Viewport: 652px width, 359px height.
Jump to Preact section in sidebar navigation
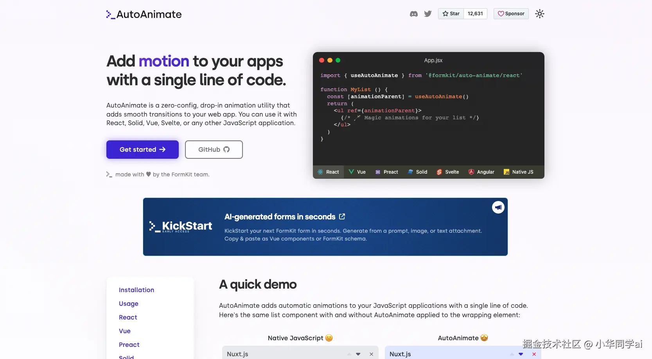click(x=129, y=345)
